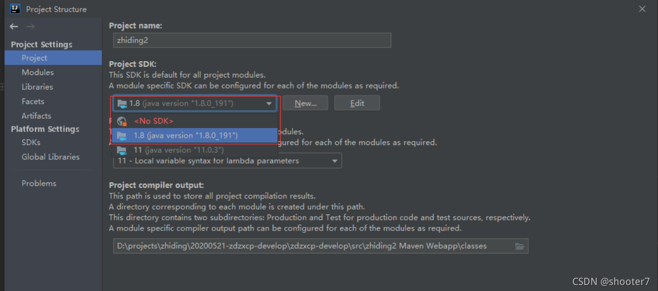The width and height of the screenshot is (658, 291).
Task: Click the Edit SDK button
Action: tap(357, 103)
